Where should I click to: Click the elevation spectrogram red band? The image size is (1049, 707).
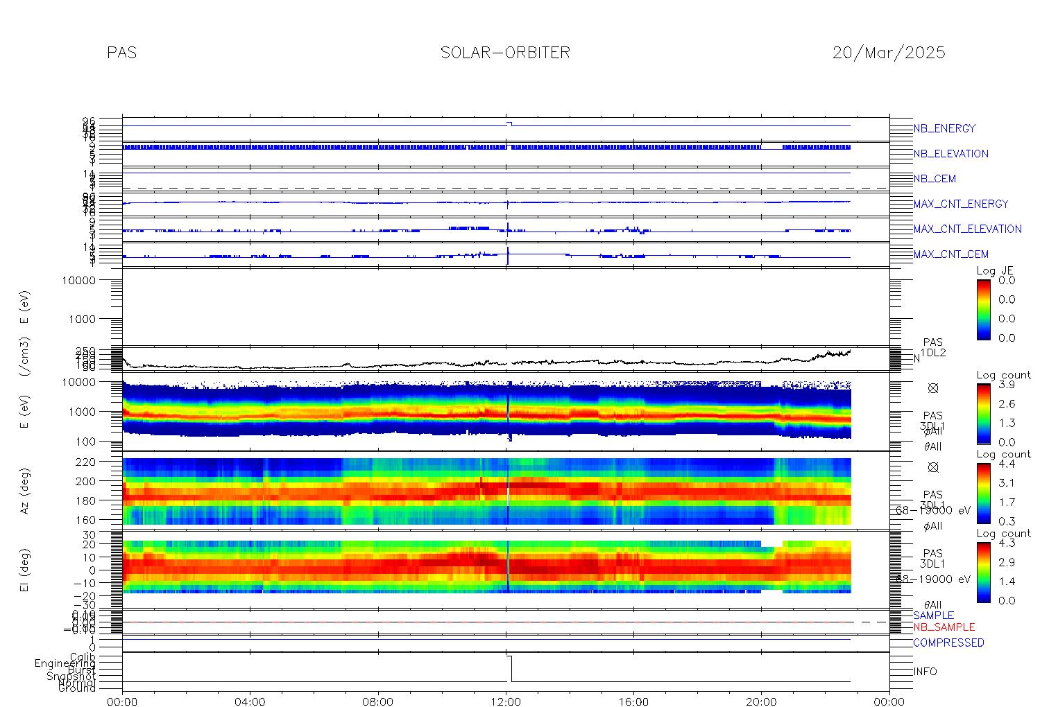tap(486, 567)
